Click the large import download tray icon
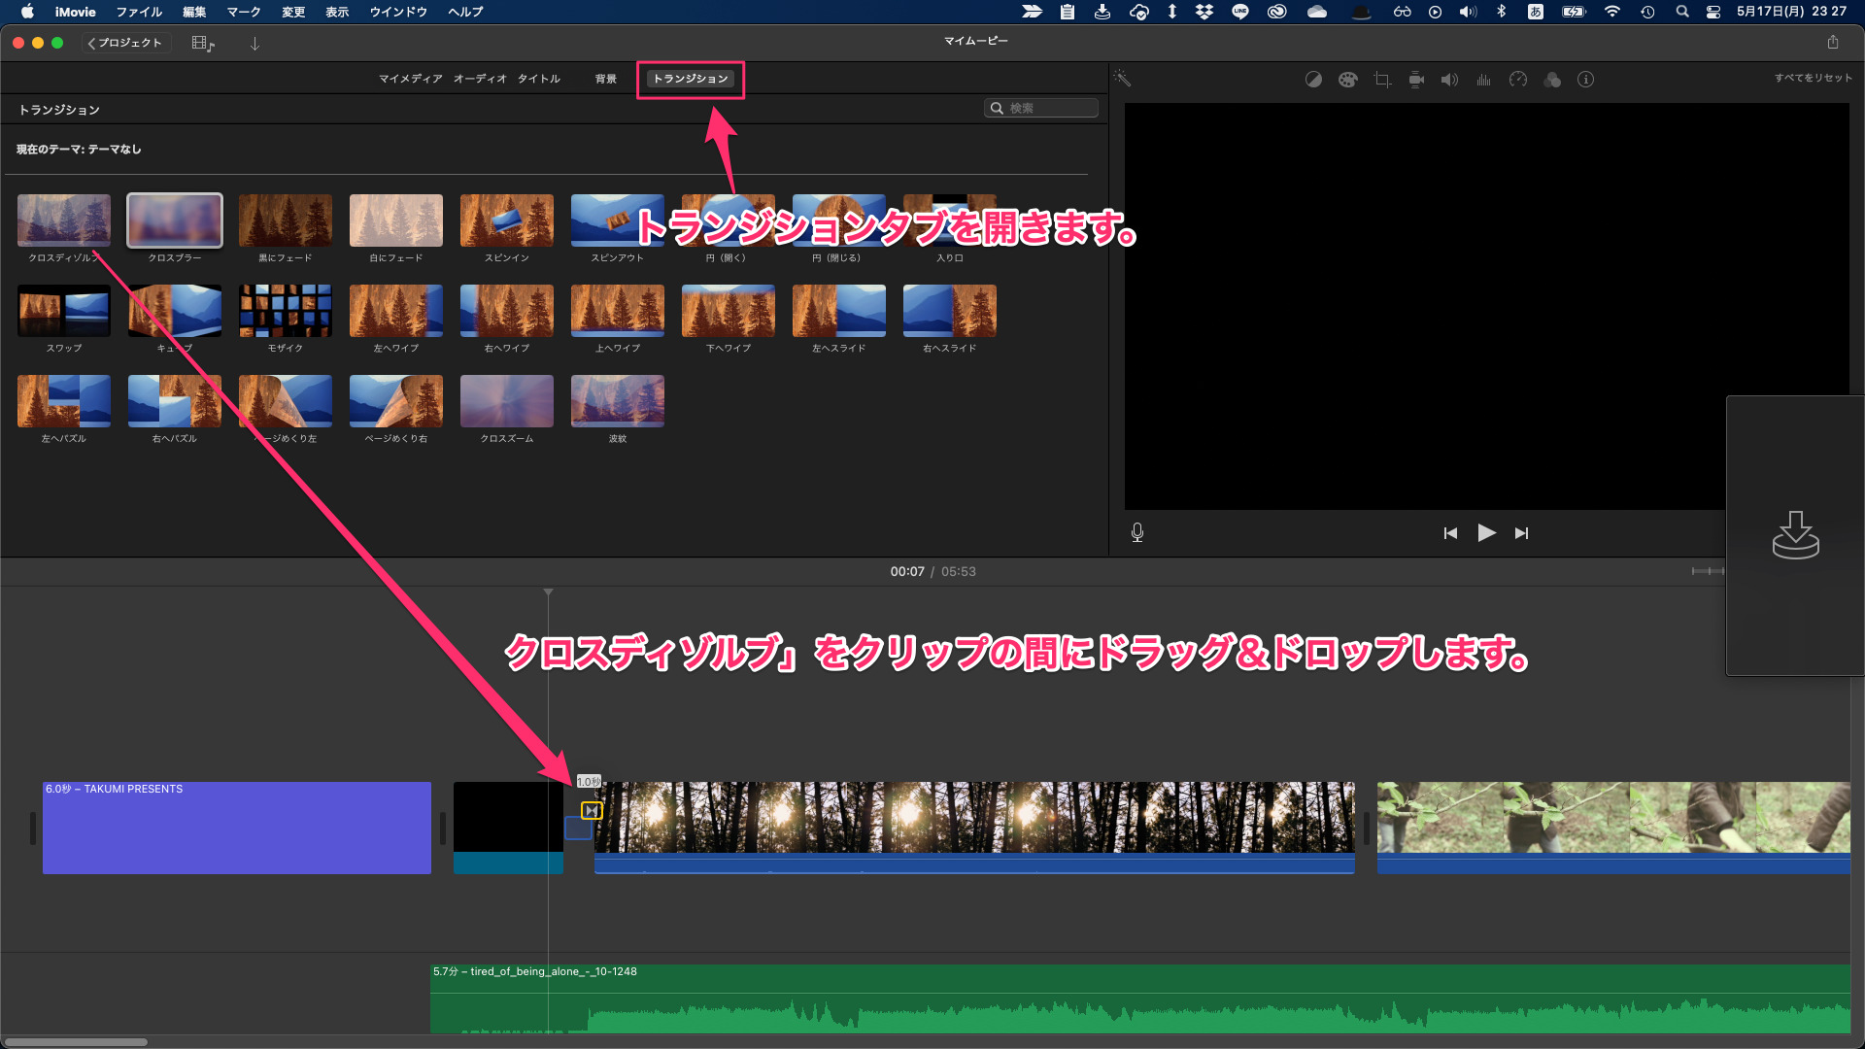This screenshot has height=1049, width=1865. coord(1795,535)
